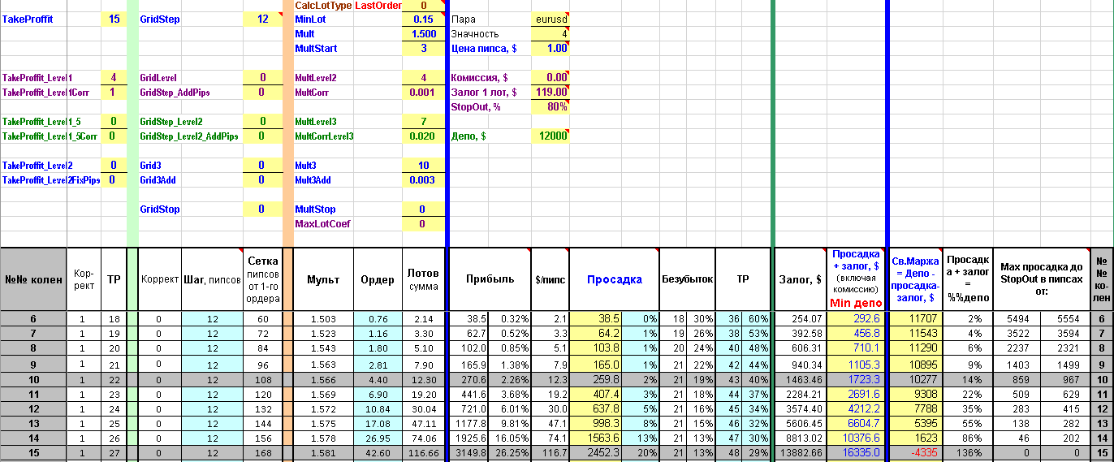
Task: Click the MultCorrLevel3 value 0.020
Action: tap(424, 136)
